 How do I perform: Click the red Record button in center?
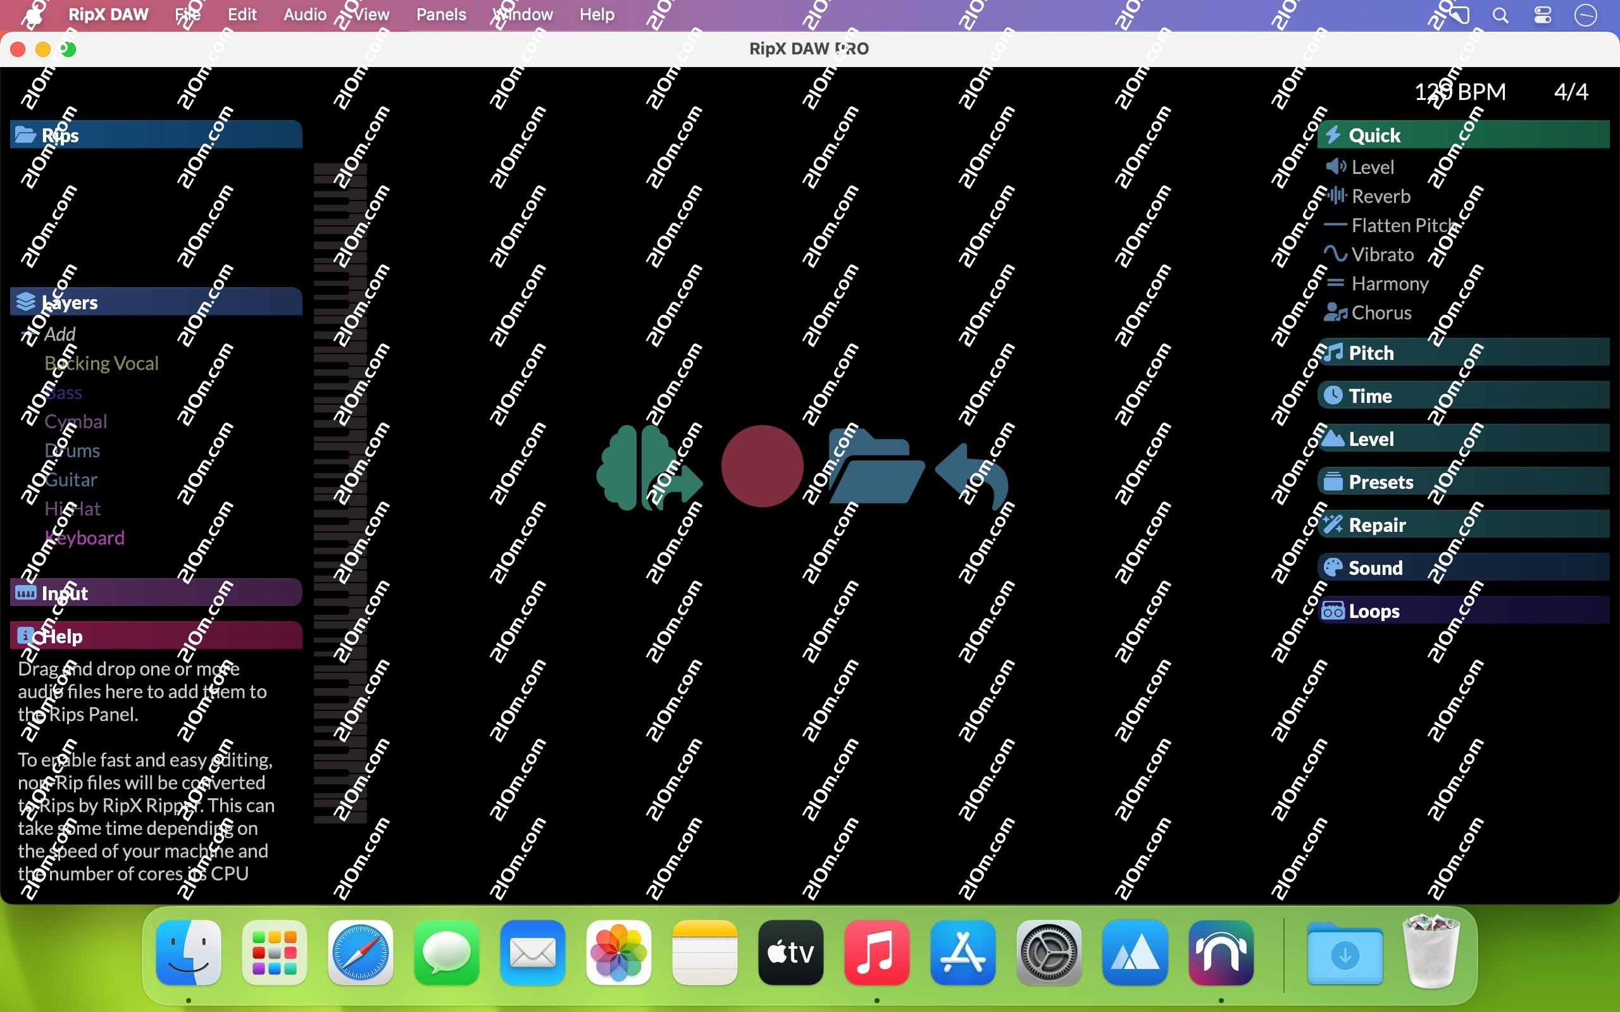(x=762, y=466)
